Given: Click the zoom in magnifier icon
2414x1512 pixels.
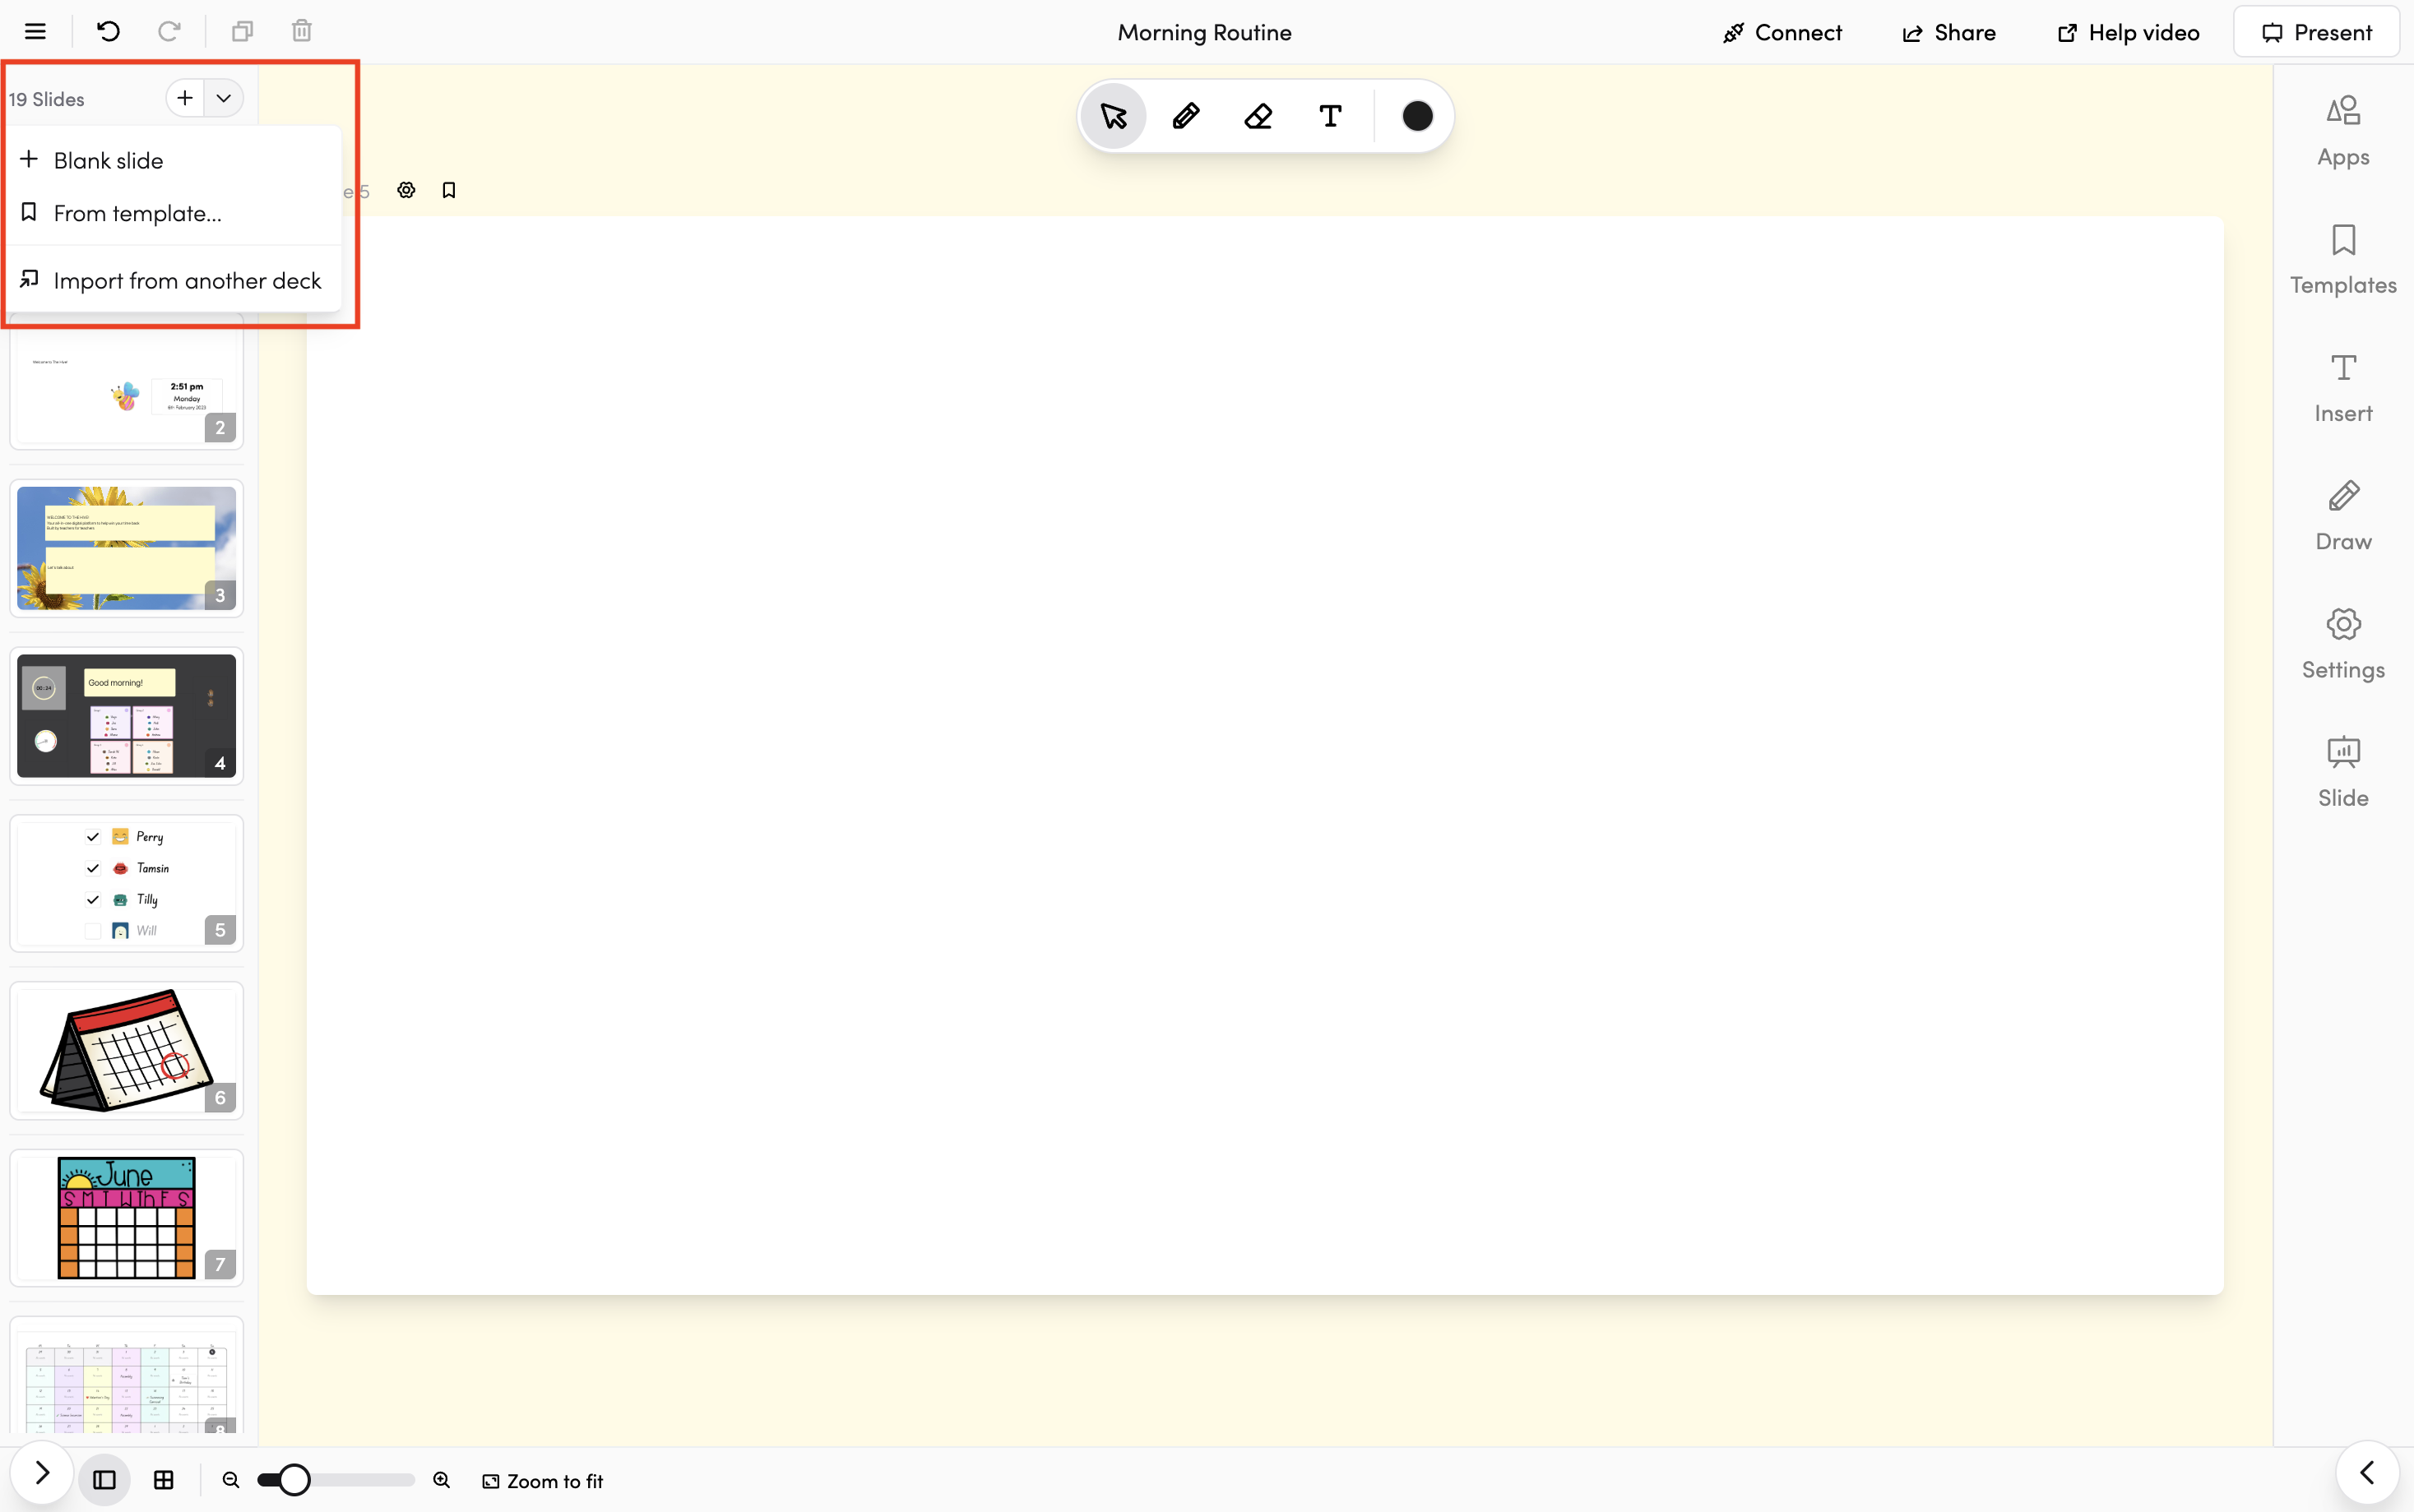Looking at the screenshot, I should pos(441,1480).
